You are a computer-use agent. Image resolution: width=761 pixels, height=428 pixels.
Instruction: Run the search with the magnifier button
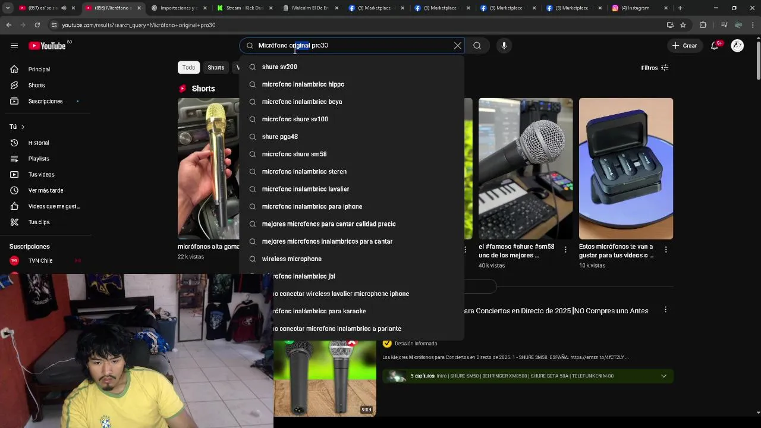477,46
